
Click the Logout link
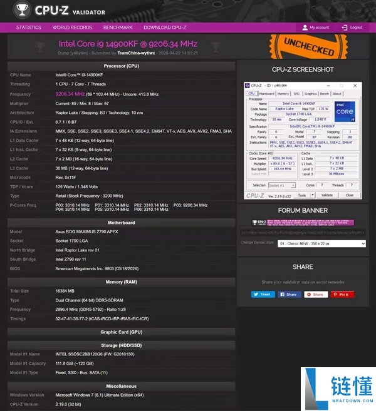(x=356, y=28)
